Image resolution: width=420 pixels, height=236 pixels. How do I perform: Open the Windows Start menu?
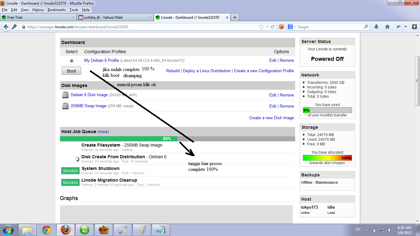(8, 230)
